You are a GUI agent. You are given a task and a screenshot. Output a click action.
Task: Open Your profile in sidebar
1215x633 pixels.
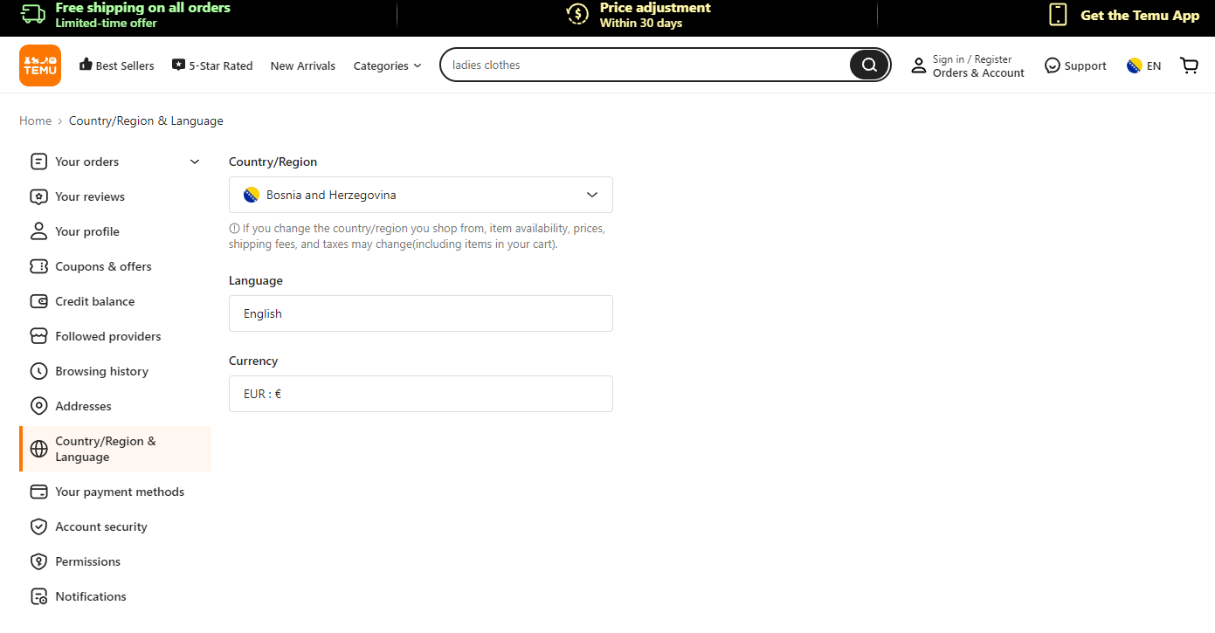(x=87, y=231)
